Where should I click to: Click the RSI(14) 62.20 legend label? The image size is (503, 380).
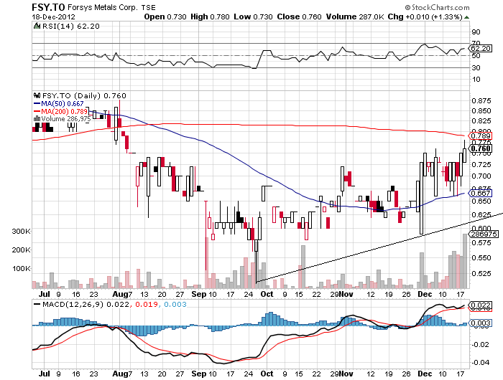(71, 27)
